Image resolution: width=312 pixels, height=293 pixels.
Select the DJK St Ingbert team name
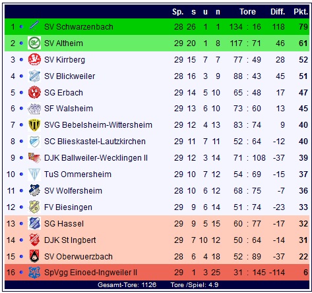[x=70, y=240]
